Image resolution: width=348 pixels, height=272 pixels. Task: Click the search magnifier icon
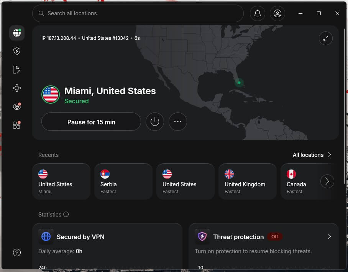click(x=41, y=13)
